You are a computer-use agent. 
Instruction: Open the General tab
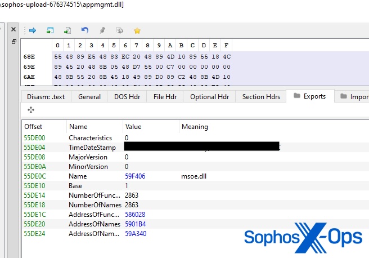click(89, 96)
